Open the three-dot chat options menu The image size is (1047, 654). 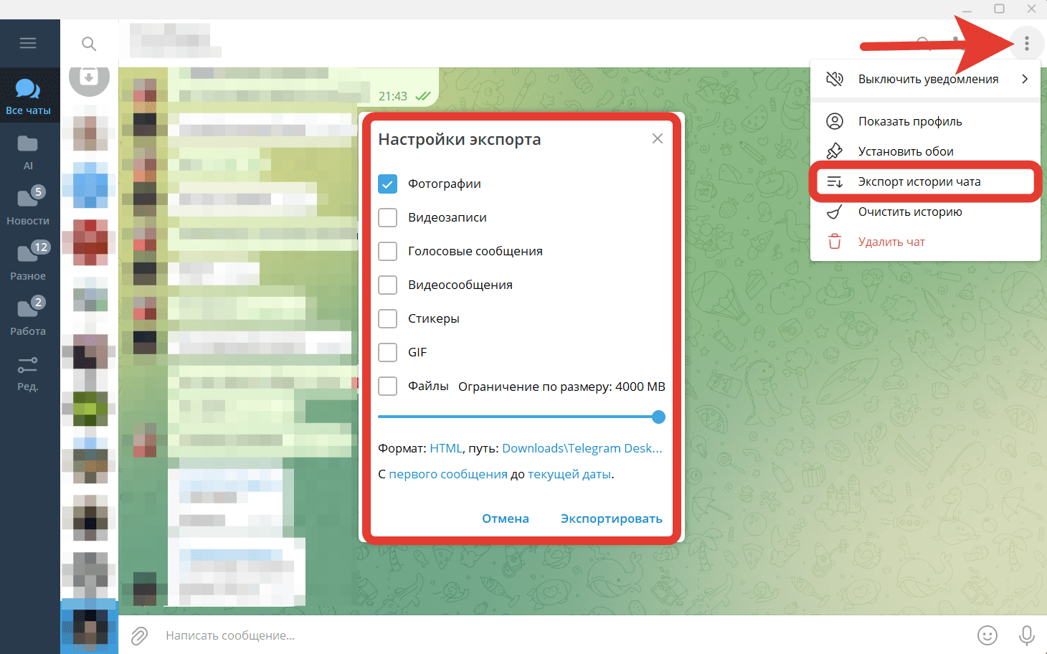coord(1027,44)
